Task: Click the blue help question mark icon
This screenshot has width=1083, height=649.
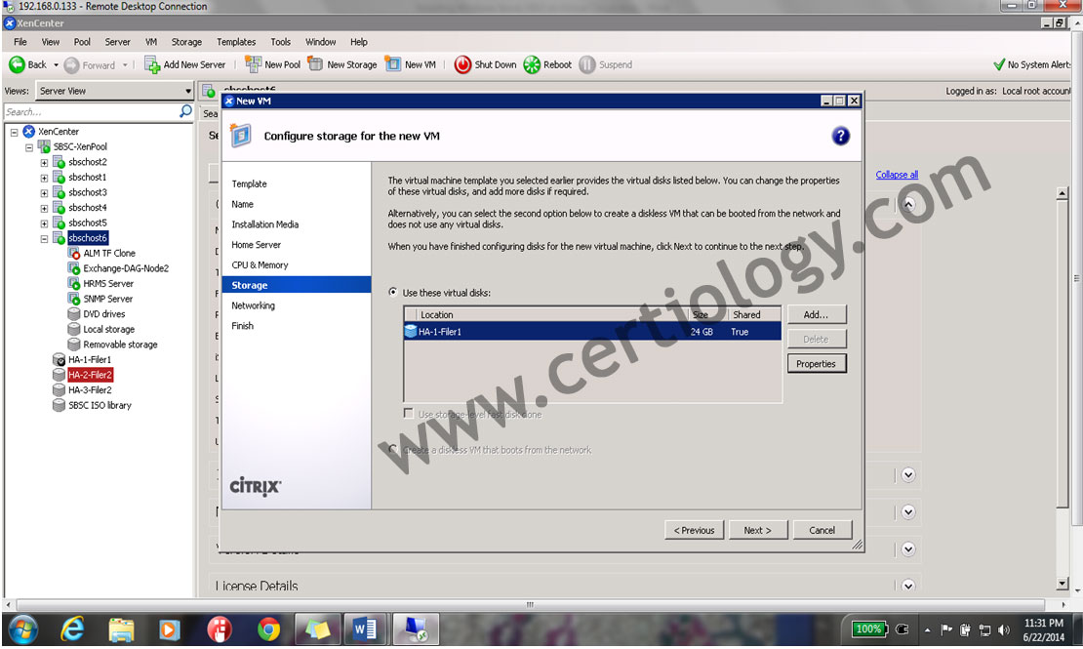Action: coord(841,136)
